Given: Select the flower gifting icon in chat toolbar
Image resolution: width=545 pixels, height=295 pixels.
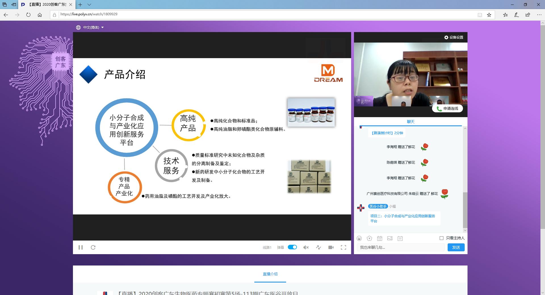Looking at the screenshot, I should [370, 239].
